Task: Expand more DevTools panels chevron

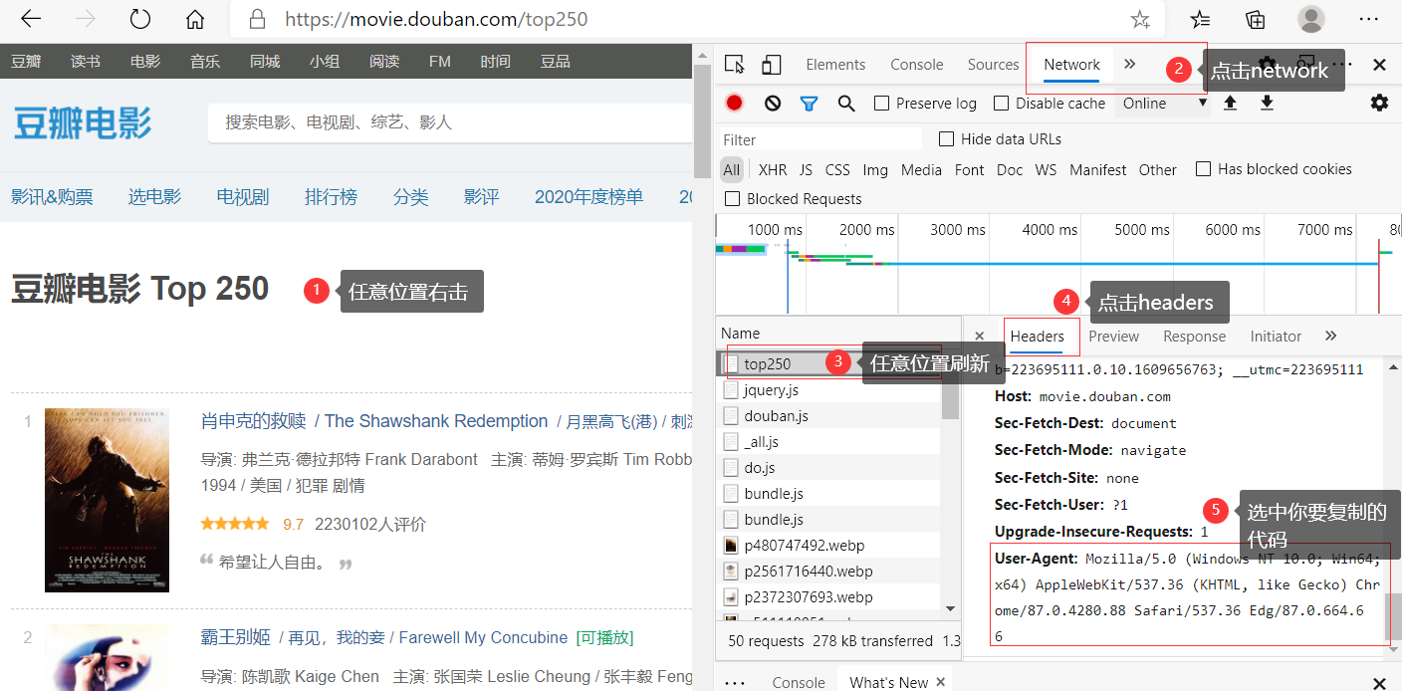Action: tap(1129, 64)
